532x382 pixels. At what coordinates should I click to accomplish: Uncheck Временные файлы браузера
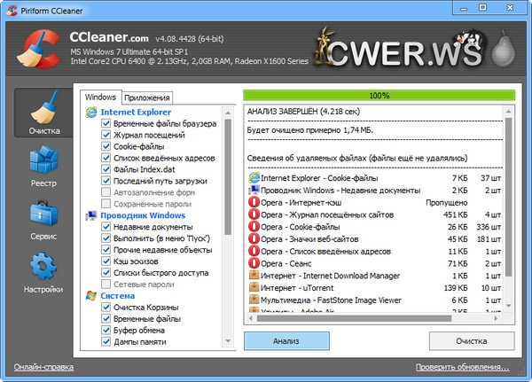pyautogui.click(x=106, y=123)
